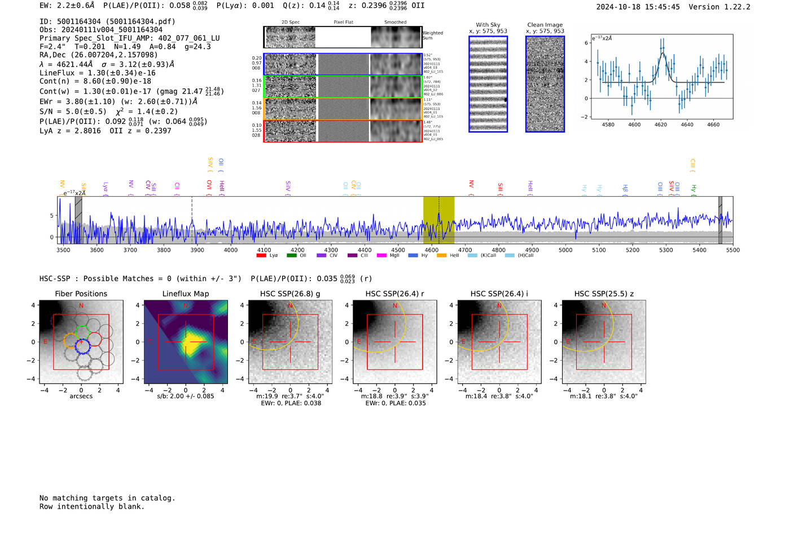Click the (H)CaII legend swatch
The width and height of the screenshot is (790, 537).
510,255
